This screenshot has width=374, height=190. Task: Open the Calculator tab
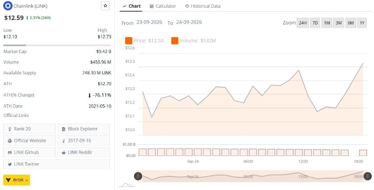point(163,6)
